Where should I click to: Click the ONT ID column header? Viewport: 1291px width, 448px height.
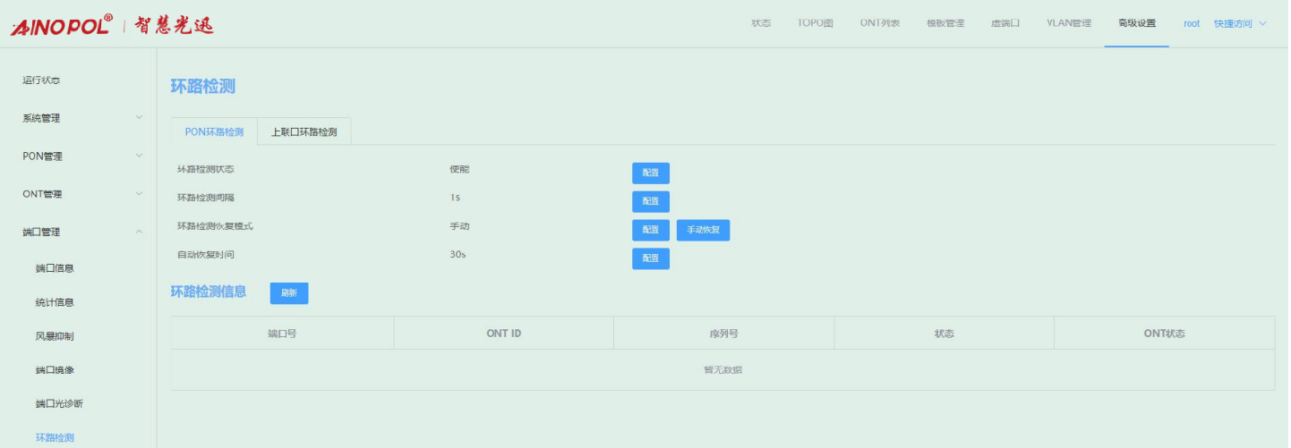503,334
